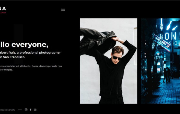Click the 'professional photographer' line
The image size is (180, 114).
click(x=30, y=53)
